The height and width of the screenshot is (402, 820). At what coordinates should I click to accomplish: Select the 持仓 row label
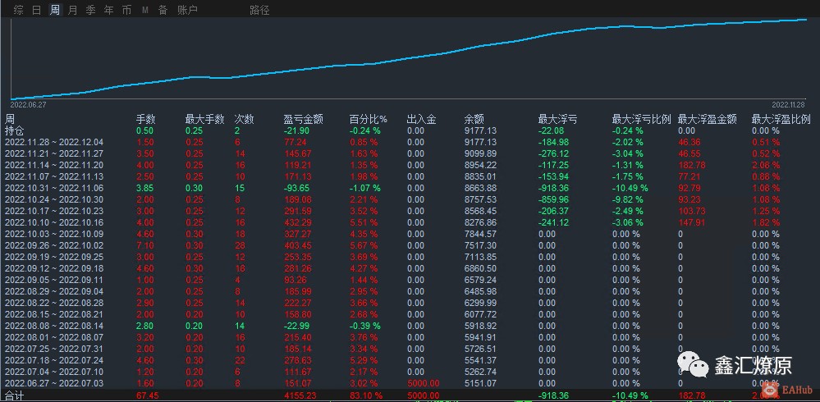pos(15,130)
